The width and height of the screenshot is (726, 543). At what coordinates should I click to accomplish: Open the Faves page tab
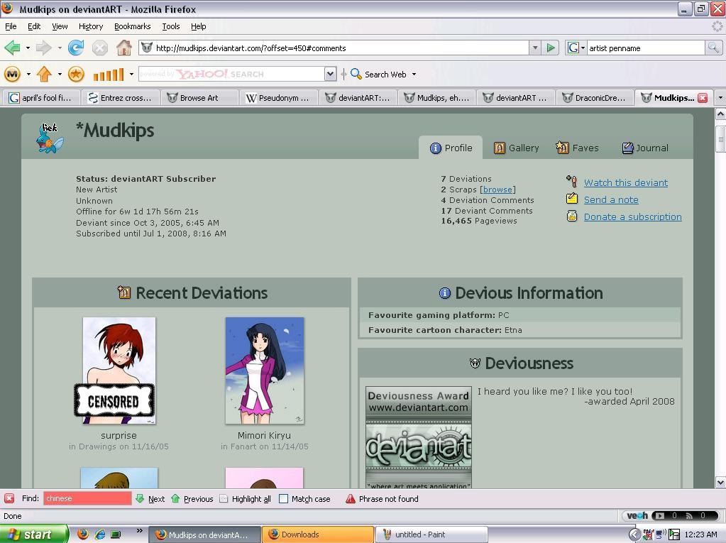click(x=577, y=148)
